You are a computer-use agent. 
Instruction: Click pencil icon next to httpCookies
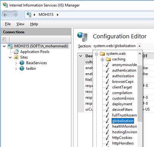coord(108,137)
